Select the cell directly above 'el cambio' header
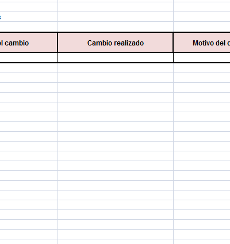Screen dimensions: 230x244 point(29,26)
